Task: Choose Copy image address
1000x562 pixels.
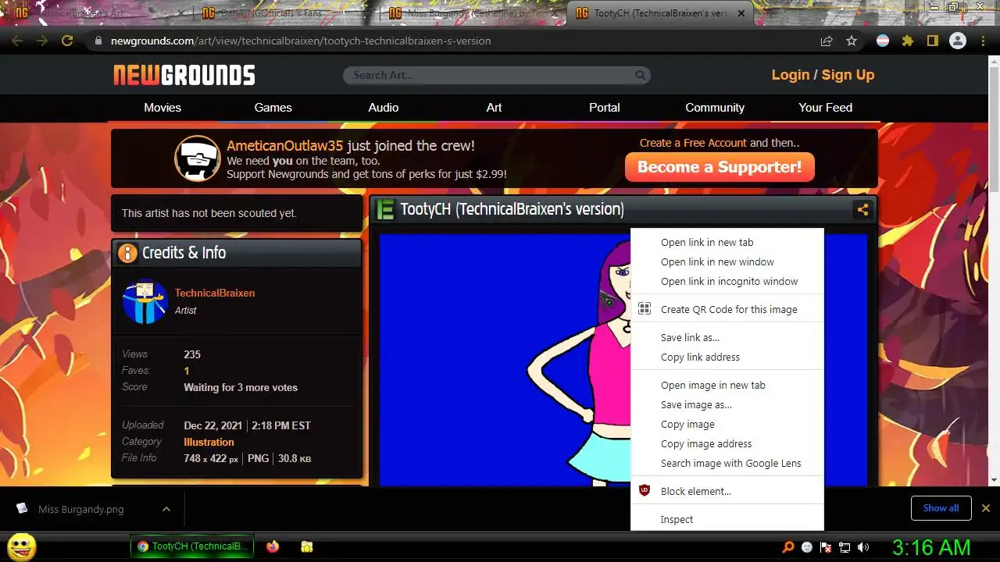Action: (727, 443)
